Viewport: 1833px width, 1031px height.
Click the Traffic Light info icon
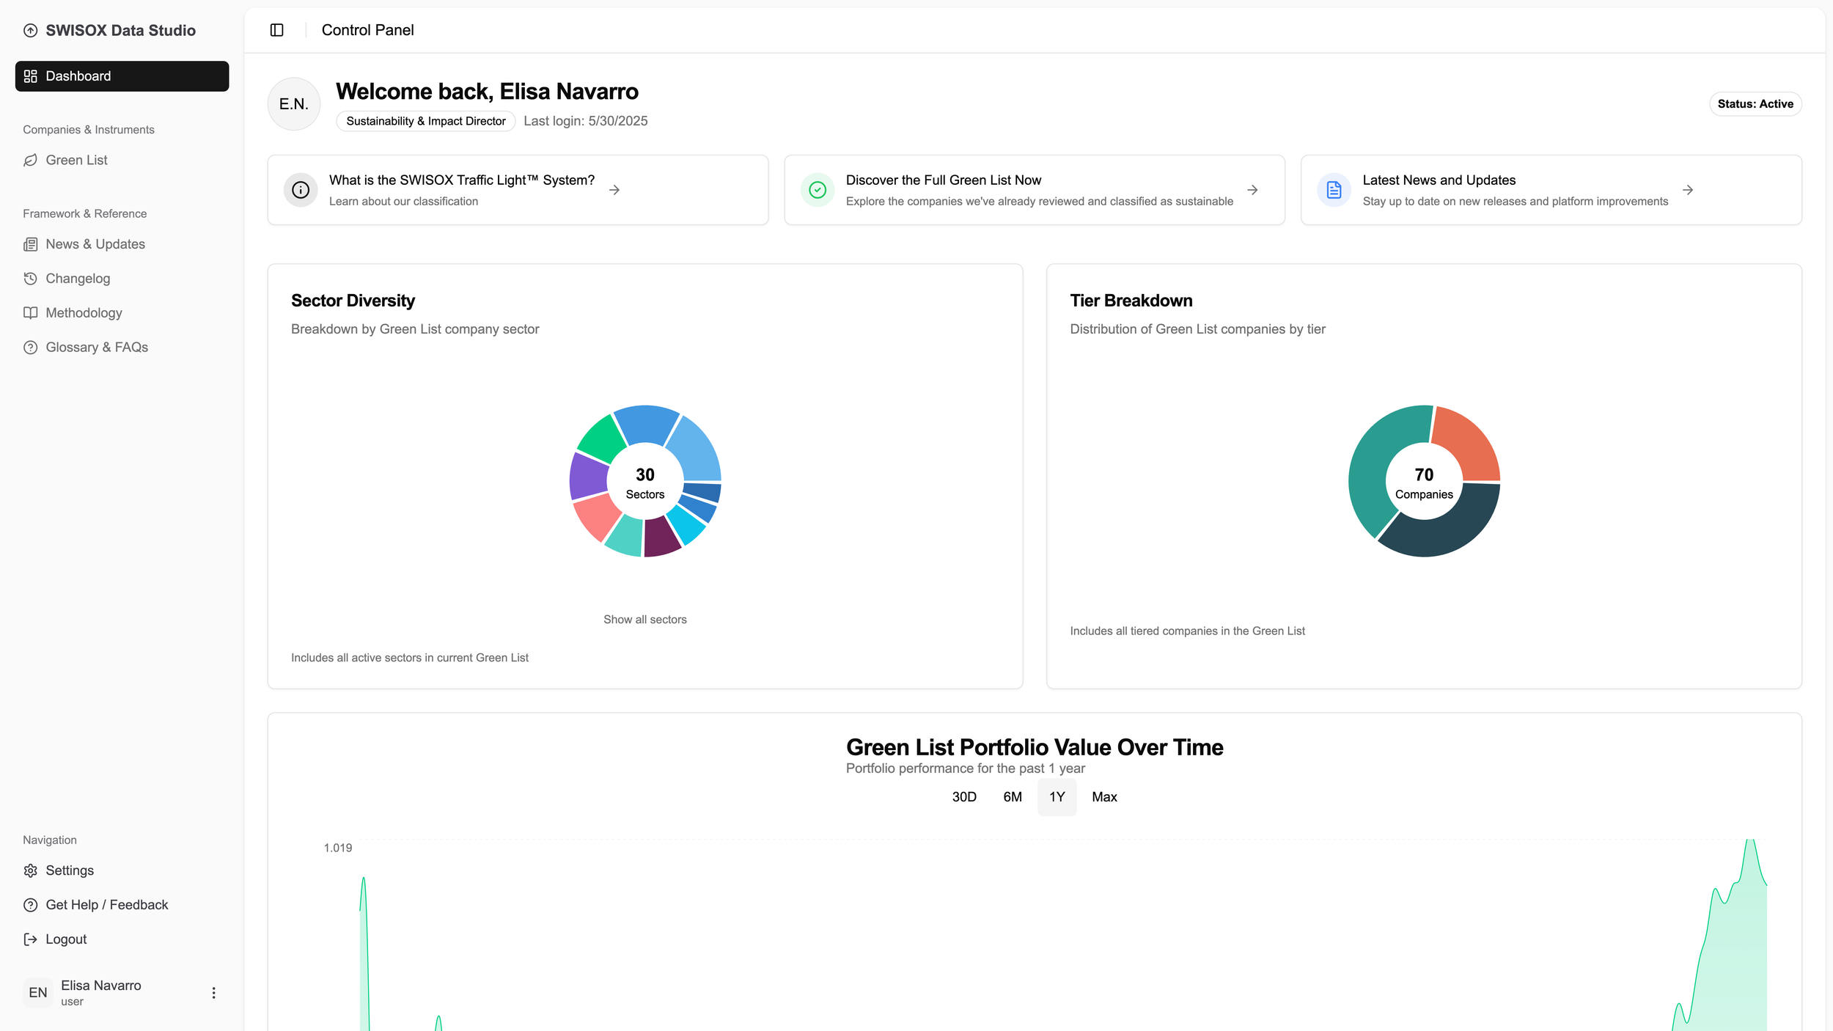click(301, 190)
